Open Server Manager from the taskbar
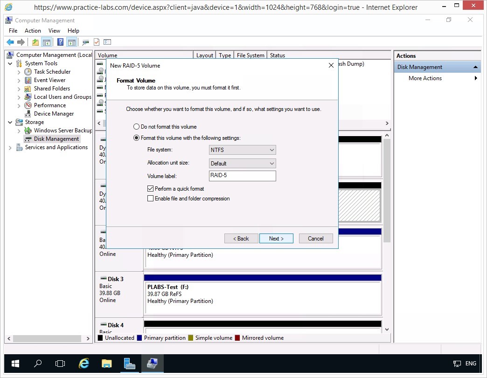This screenshot has width=487, height=378. pos(129,364)
